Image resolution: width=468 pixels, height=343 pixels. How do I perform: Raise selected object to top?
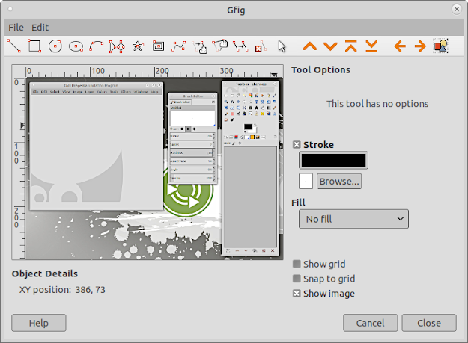[351, 46]
